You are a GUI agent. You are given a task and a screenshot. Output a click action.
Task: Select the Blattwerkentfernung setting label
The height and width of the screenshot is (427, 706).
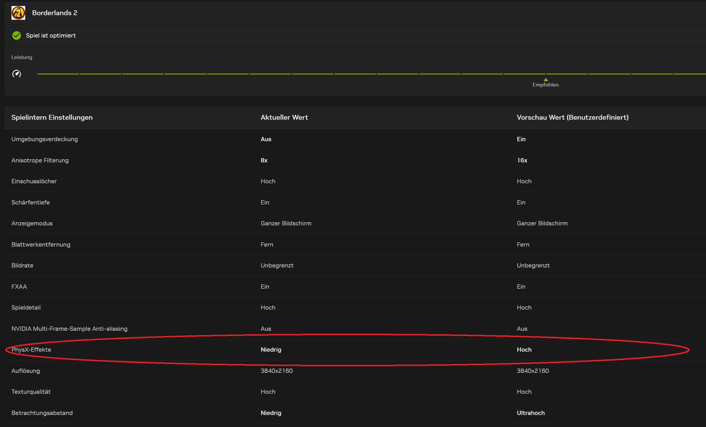[x=41, y=245]
